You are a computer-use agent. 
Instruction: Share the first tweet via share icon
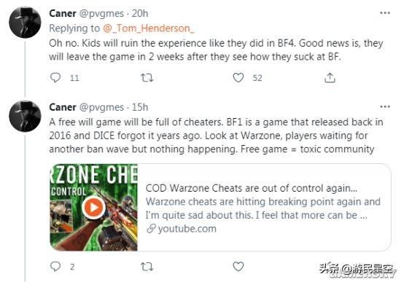pos(330,78)
